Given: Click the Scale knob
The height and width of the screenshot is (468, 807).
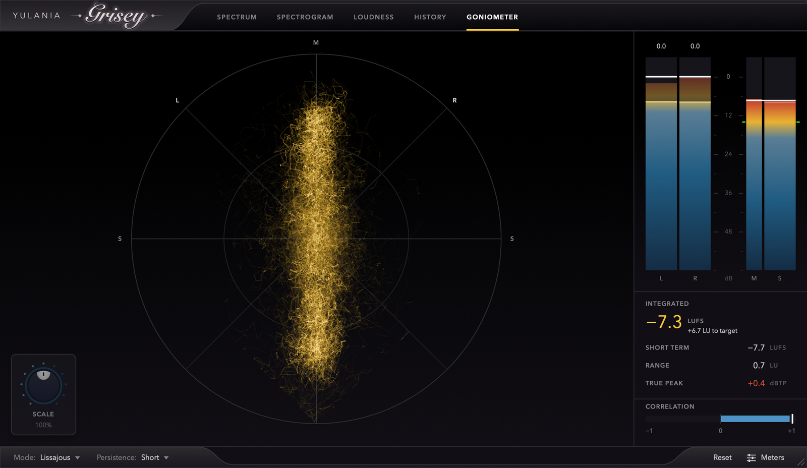Looking at the screenshot, I should pos(43,385).
